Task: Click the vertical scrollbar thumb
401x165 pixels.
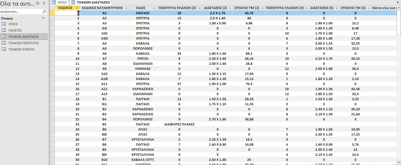Action: [399, 22]
